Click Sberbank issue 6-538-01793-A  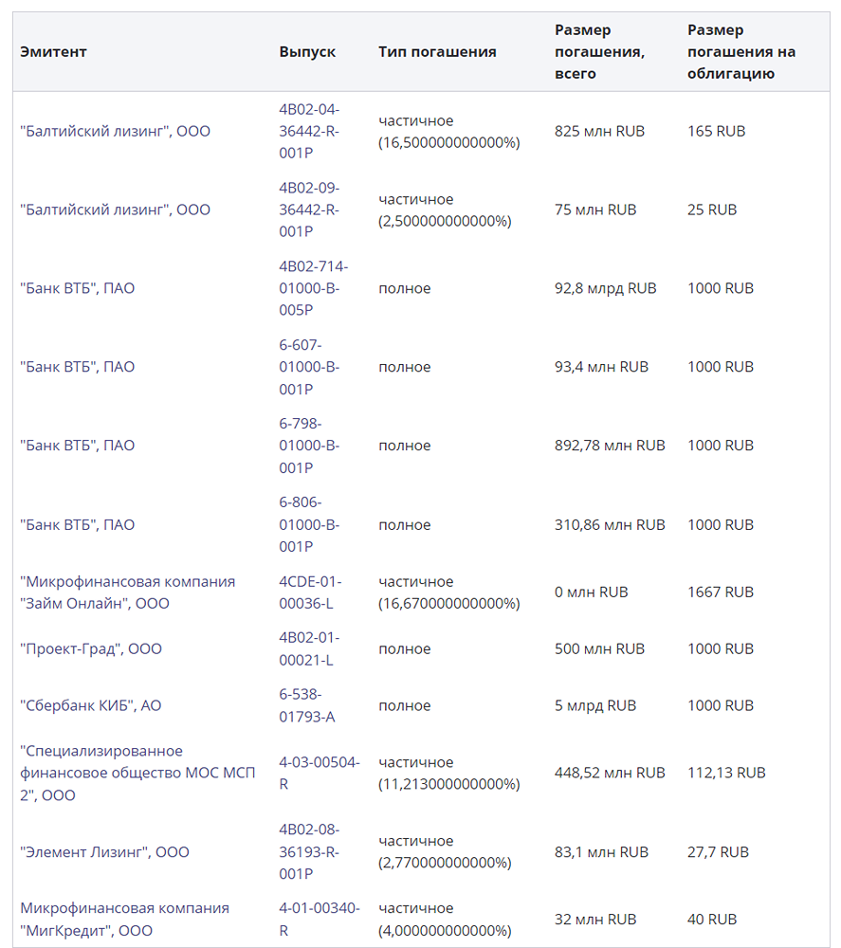click(x=307, y=706)
